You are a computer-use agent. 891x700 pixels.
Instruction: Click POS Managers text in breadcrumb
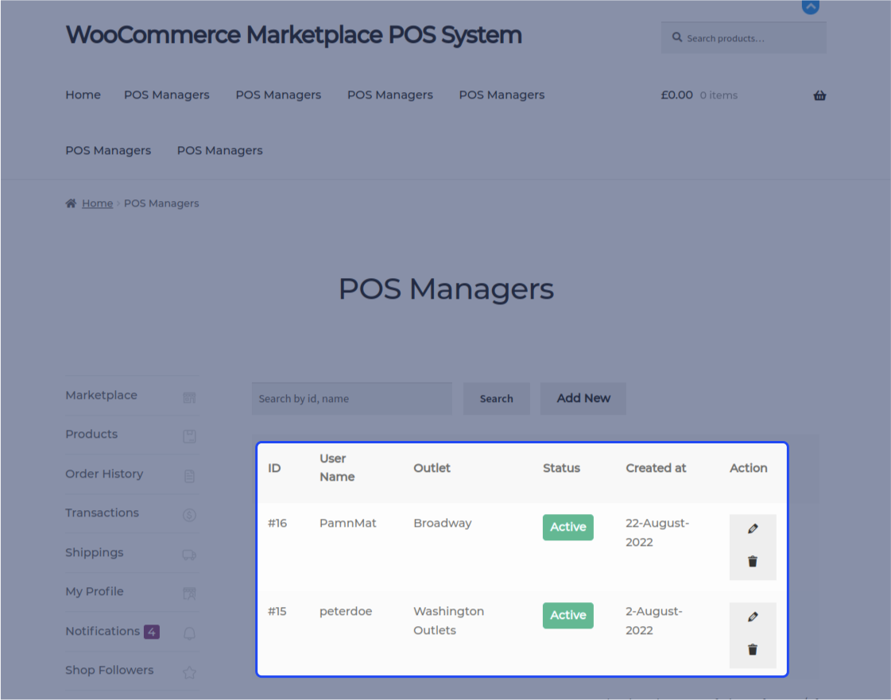(161, 203)
